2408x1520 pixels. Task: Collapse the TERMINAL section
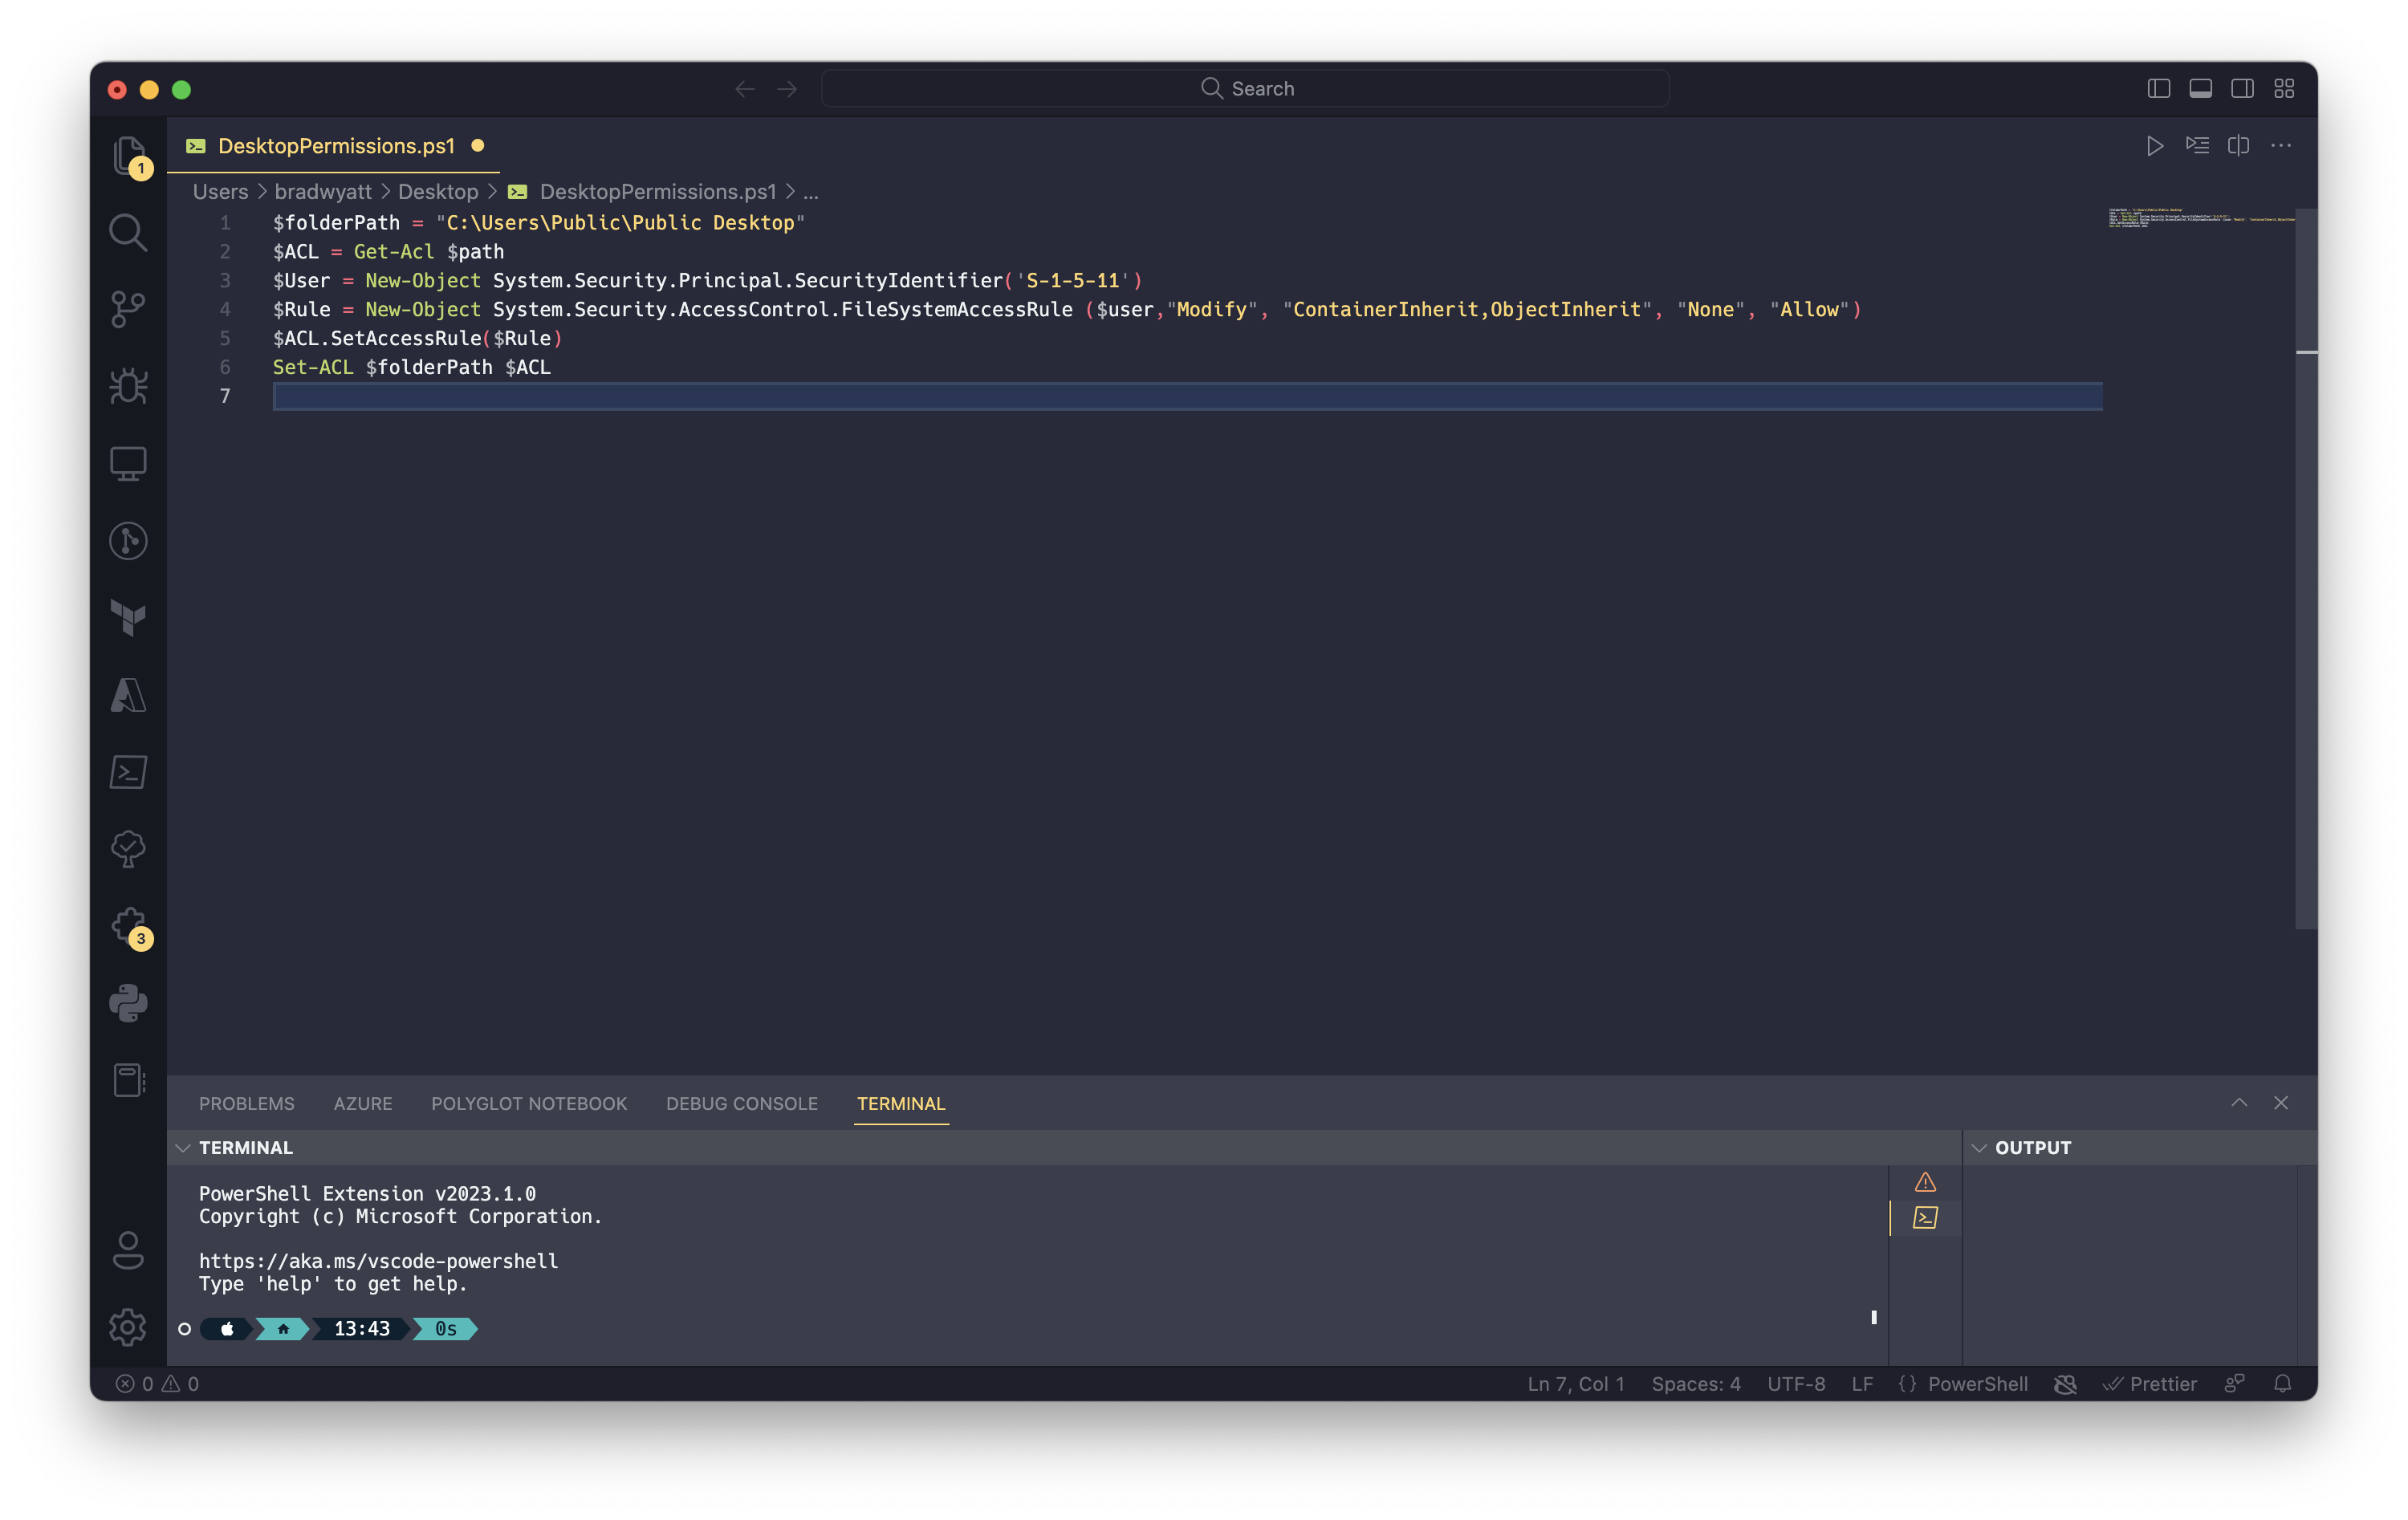[183, 1148]
